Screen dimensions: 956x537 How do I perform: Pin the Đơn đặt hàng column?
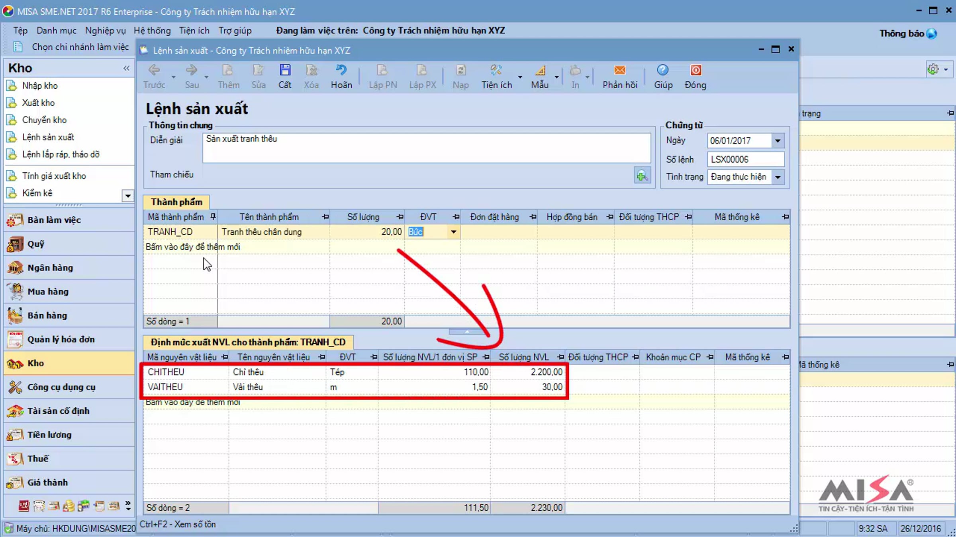click(x=533, y=217)
